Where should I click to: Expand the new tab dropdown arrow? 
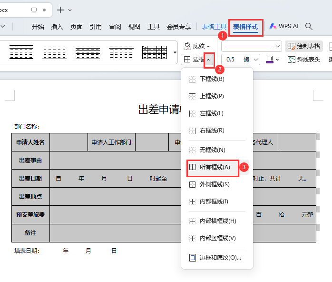point(70,10)
